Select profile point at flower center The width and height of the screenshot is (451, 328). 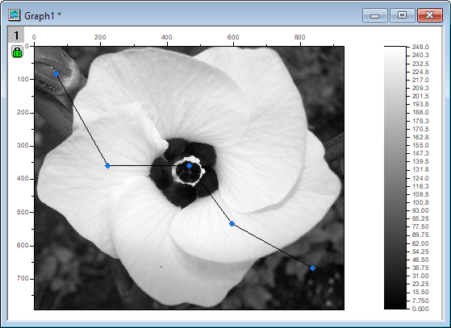coord(189,165)
